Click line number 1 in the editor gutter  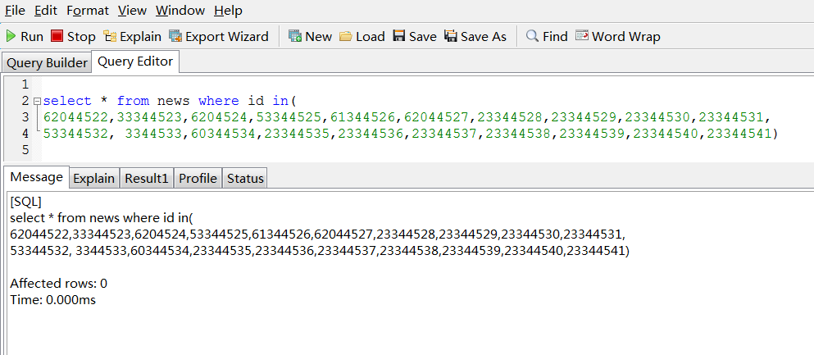tap(25, 84)
